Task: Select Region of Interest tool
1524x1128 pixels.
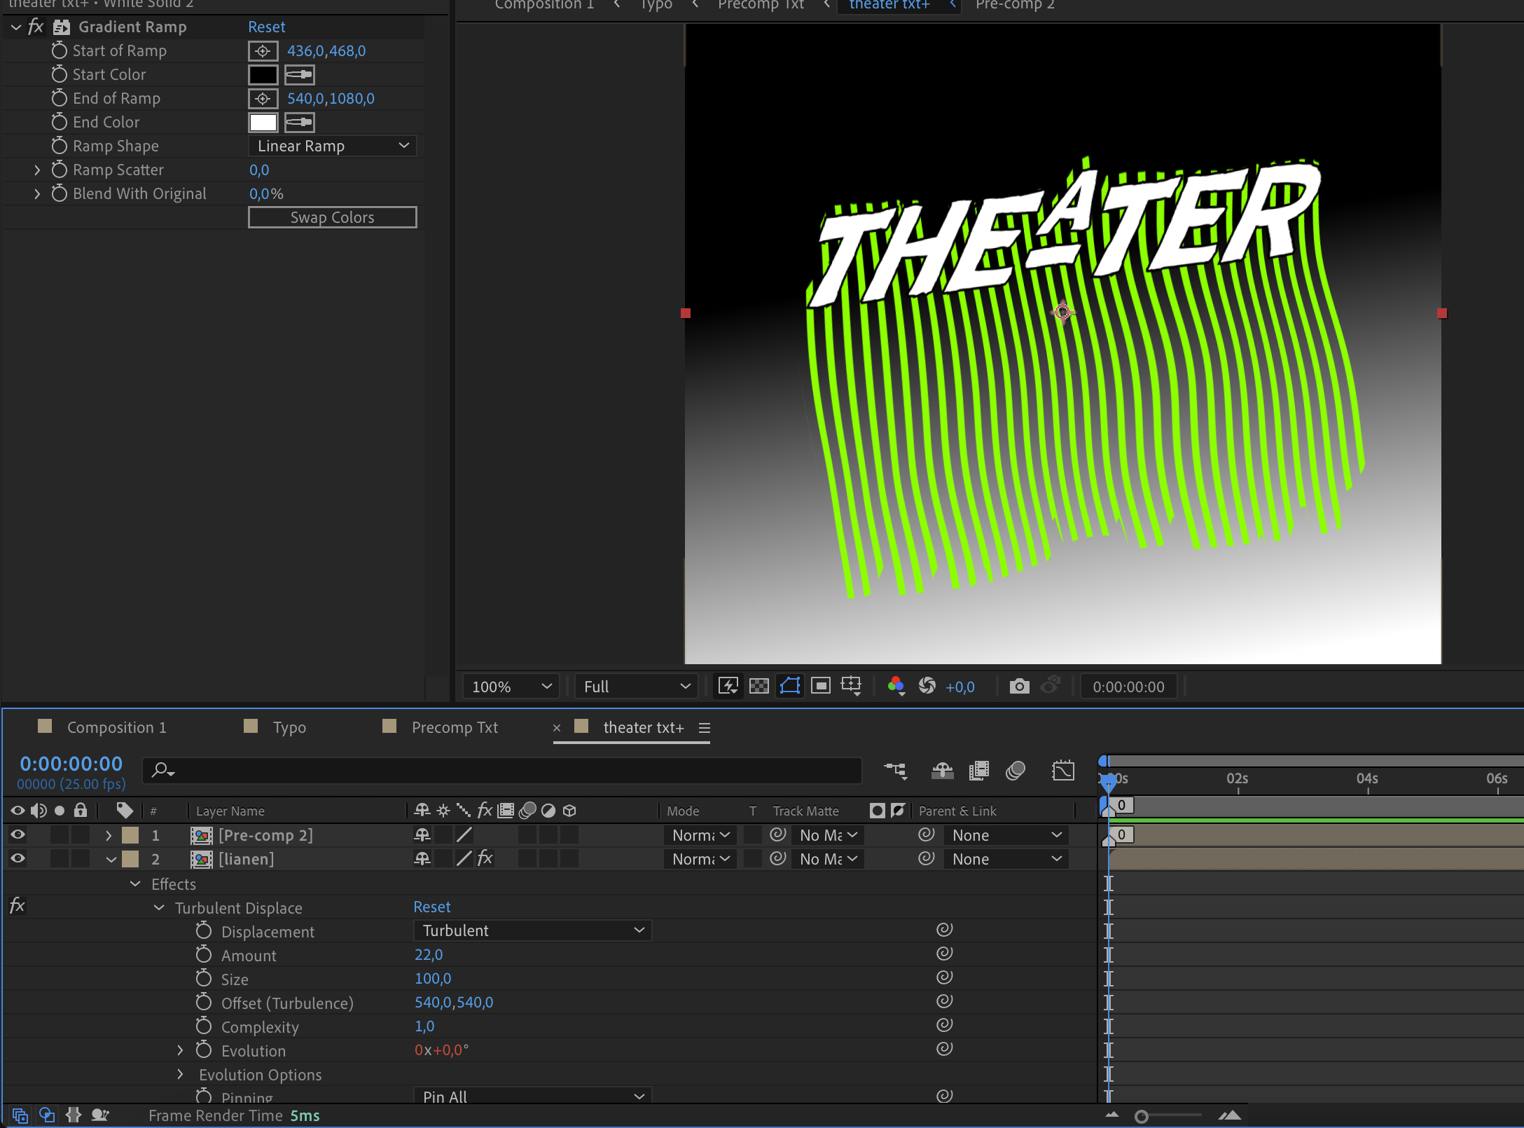Action: point(820,686)
